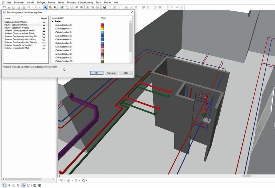The image size is (275, 188).
Task: Click the Abbrechen button
Action: pyautogui.click(x=111, y=73)
